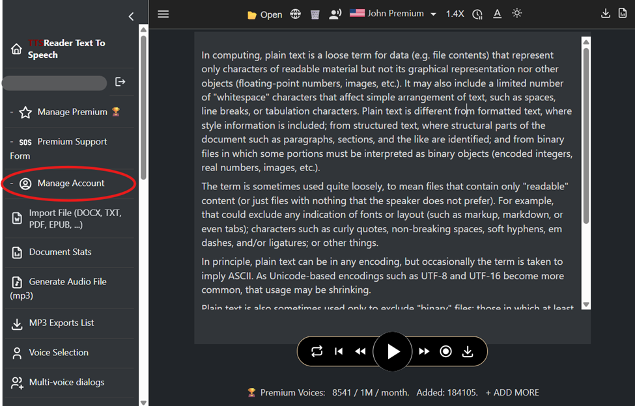Click the speaking voice icon in toolbar
The width and height of the screenshot is (635, 406).
(335, 14)
